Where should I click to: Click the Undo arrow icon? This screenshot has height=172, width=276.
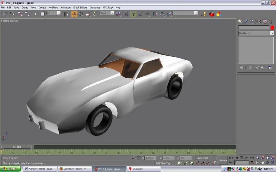pos(5,14)
